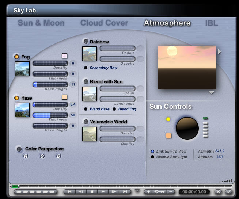This screenshot has width=239, height=199.
Task: Select the Secondary Bow option
Action: 86,68
